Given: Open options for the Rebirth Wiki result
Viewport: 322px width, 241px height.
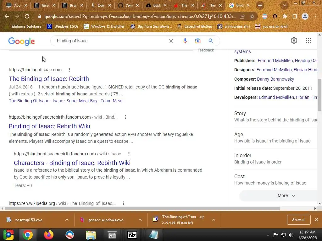Looking at the screenshot, I should coord(125,117).
